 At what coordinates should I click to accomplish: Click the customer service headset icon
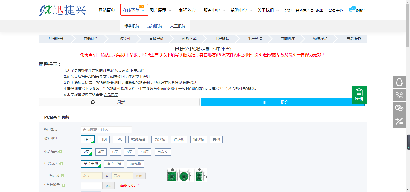[399, 82]
